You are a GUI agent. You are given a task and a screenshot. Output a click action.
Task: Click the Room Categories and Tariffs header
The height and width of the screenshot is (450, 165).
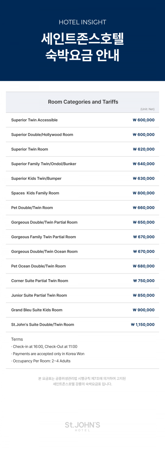pos(83,102)
